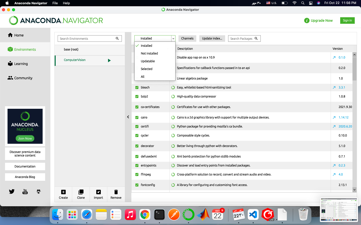
Task: Click the search environments magnifier icon
Action: (117, 38)
